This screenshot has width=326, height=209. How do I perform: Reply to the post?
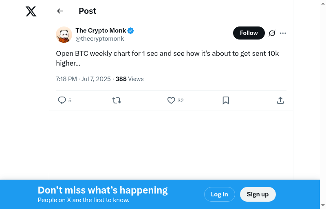pos(62,100)
